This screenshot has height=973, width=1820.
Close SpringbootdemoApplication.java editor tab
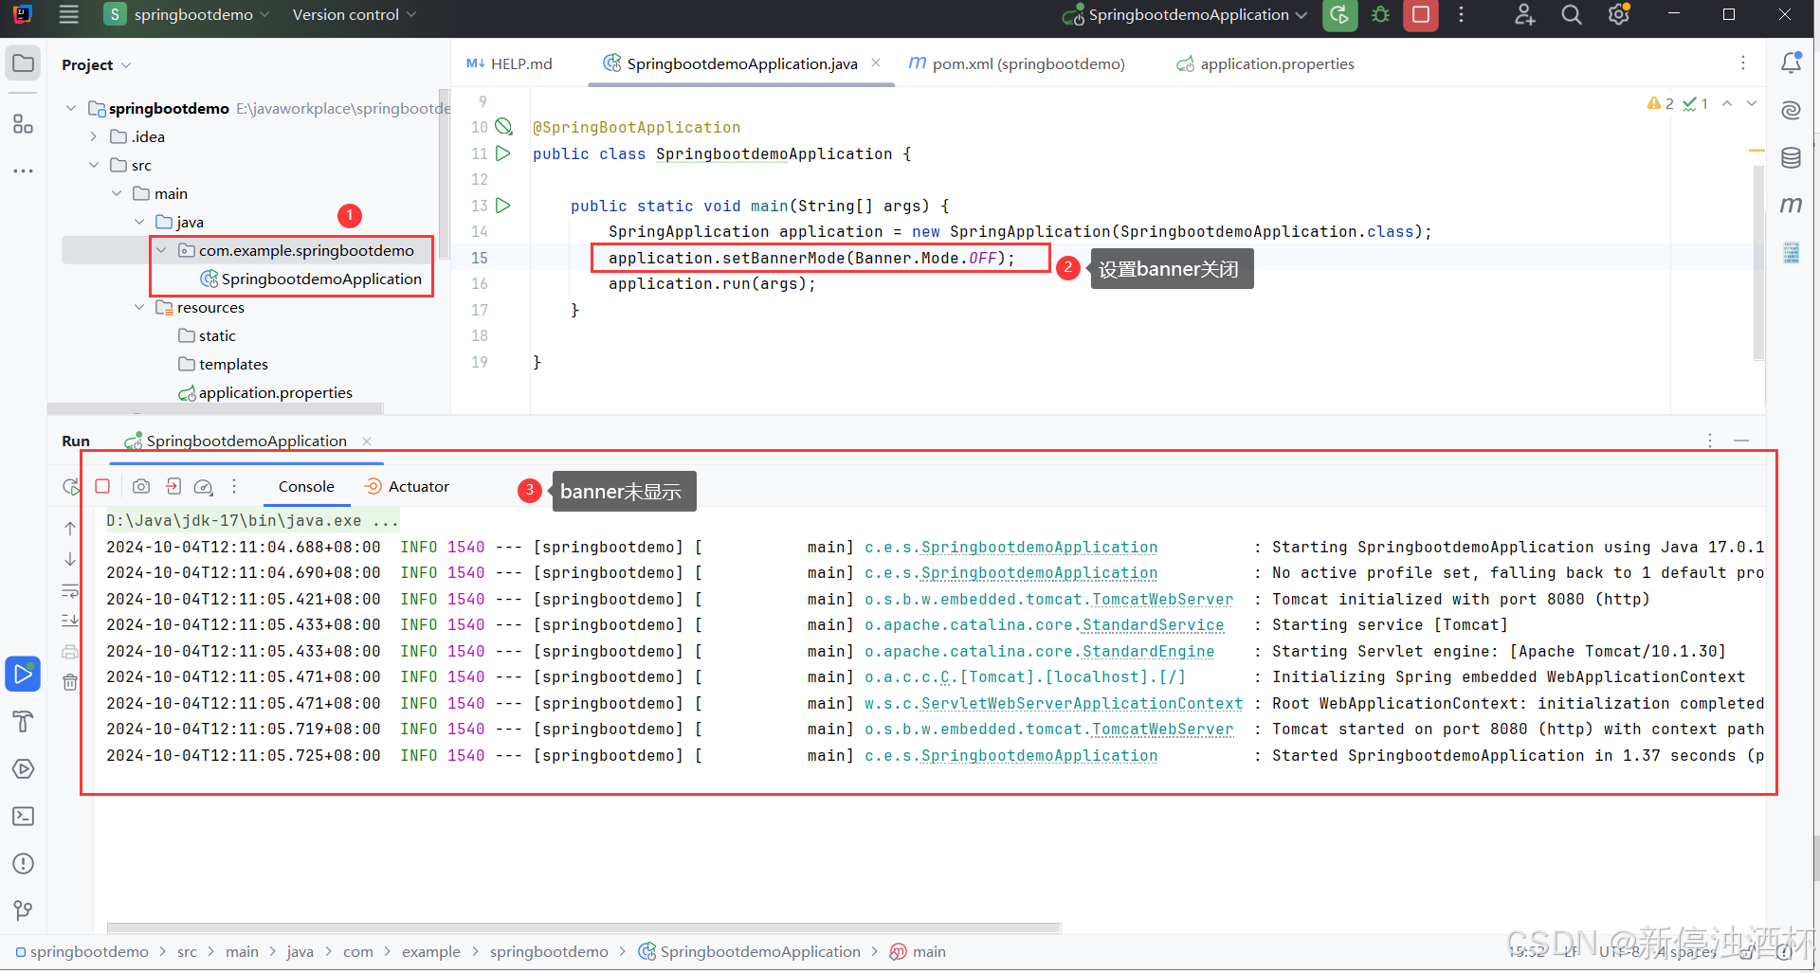(x=876, y=63)
